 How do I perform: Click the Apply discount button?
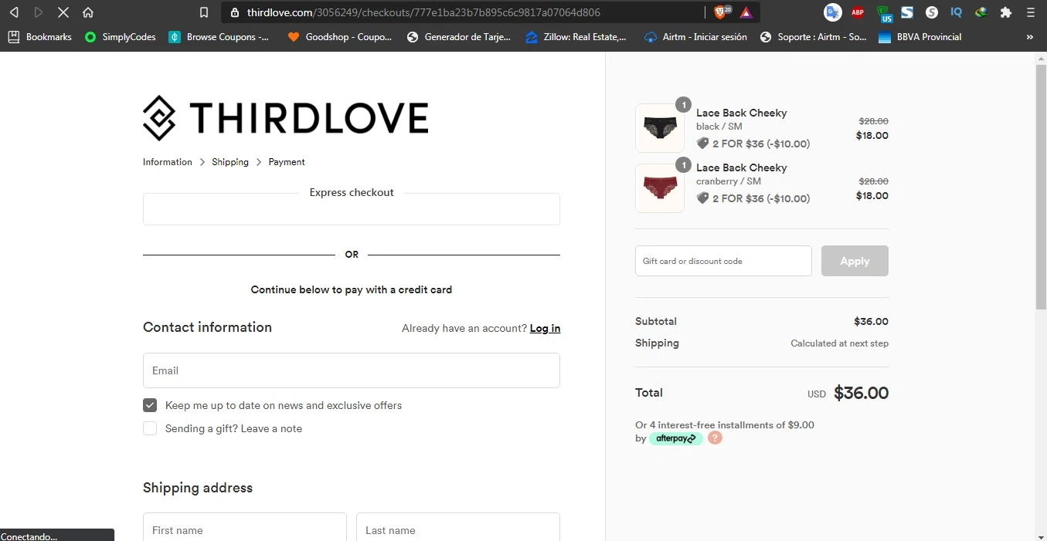point(855,261)
